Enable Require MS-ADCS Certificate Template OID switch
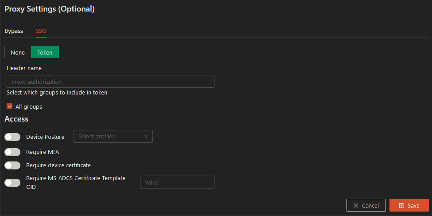The width and height of the screenshot is (432, 216). [x=12, y=183]
